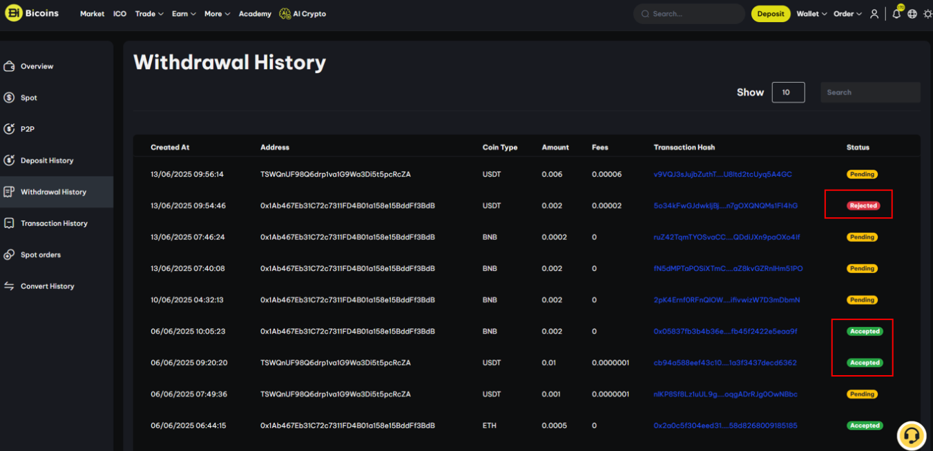Open transaction hash starting with 5o34kFw

pyautogui.click(x=725, y=206)
